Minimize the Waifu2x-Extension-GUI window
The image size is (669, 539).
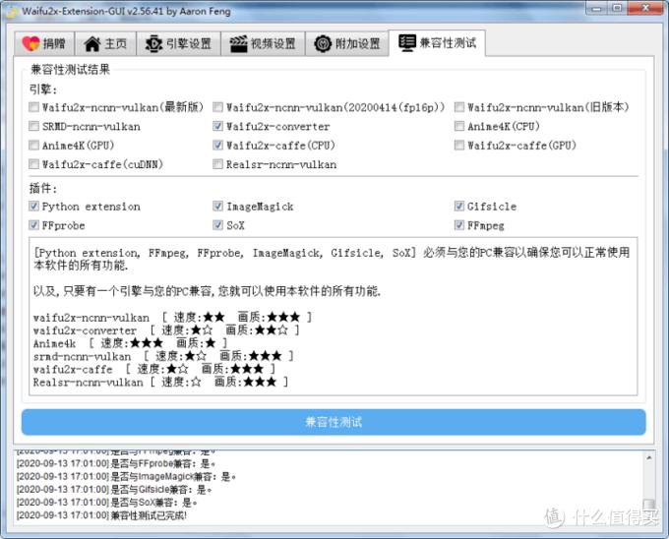(596, 8)
